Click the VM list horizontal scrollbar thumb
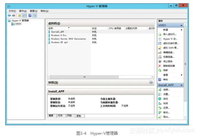Image resolution: width=198 pixels, height=137 pixels. (x=84, y=77)
